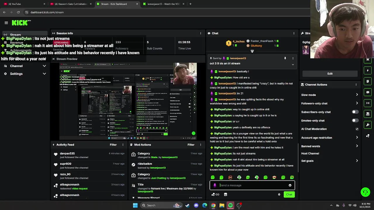Switch to lemonjason13 Watch the VOD tab
The height and width of the screenshot is (210, 374).
[x=164, y=4]
